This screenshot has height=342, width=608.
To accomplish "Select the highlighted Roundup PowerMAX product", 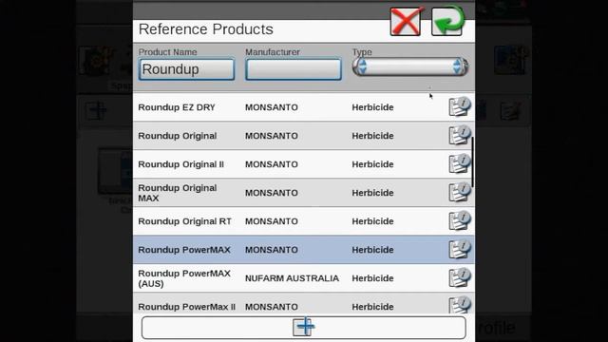I will pyautogui.click(x=304, y=250).
